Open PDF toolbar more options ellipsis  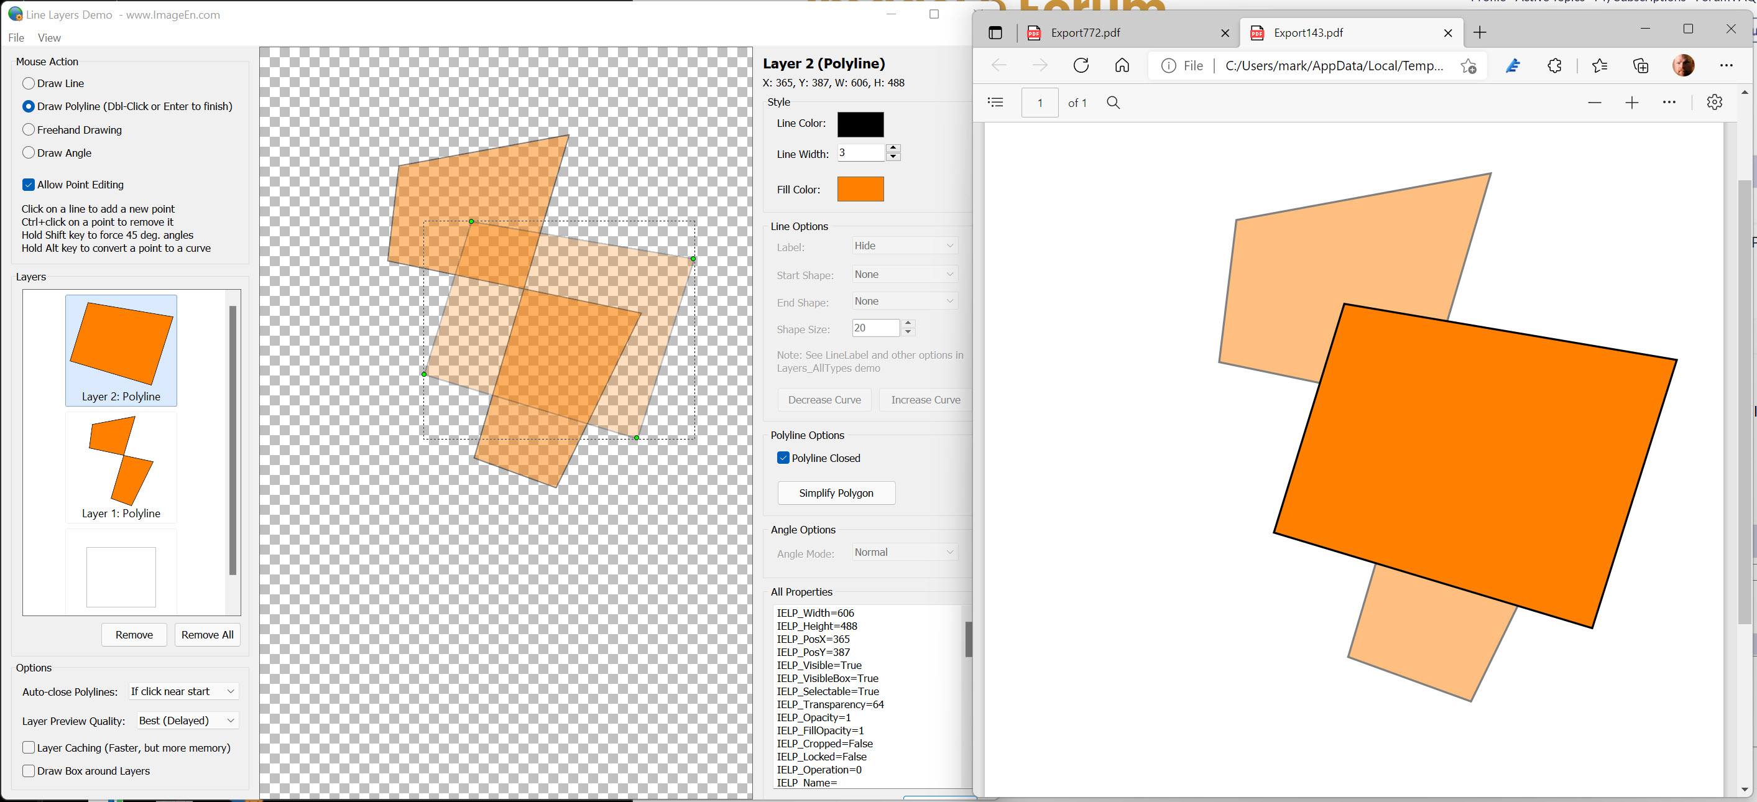tap(1669, 103)
